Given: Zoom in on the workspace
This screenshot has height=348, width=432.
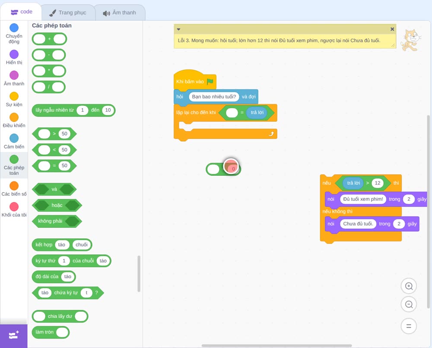Looking at the screenshot, I should click(409, 286).
